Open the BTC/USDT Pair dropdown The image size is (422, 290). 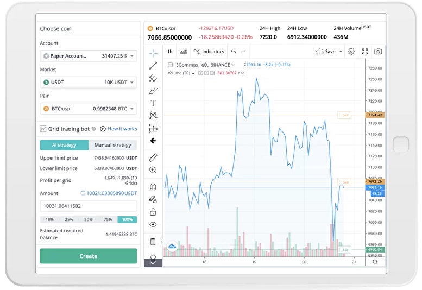pos(89,109)
